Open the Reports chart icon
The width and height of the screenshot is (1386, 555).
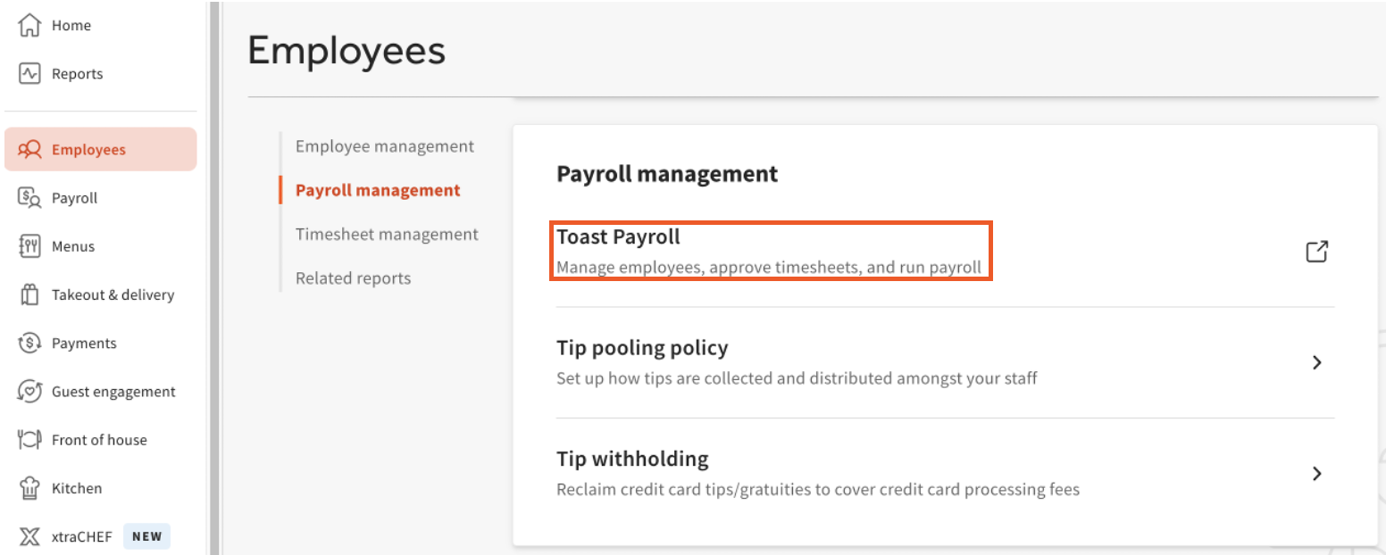coord(29,74)
